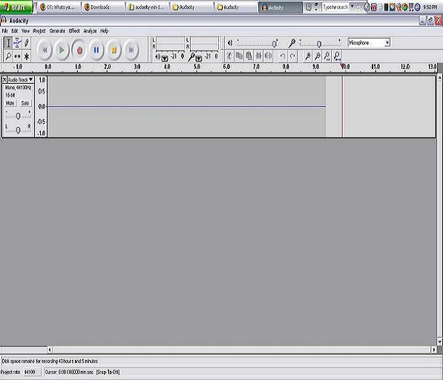Toggle Mute on the Audio Track

[10, 103]
